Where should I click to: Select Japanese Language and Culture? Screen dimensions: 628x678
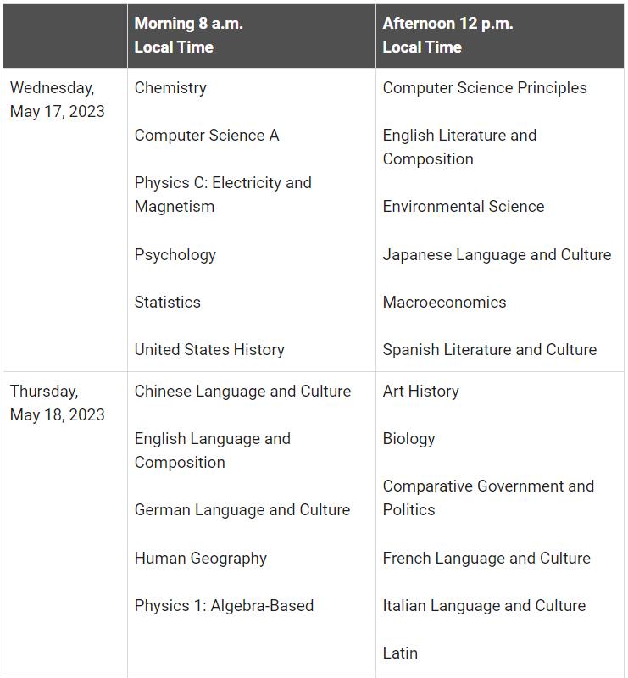[x=497, y=255]
